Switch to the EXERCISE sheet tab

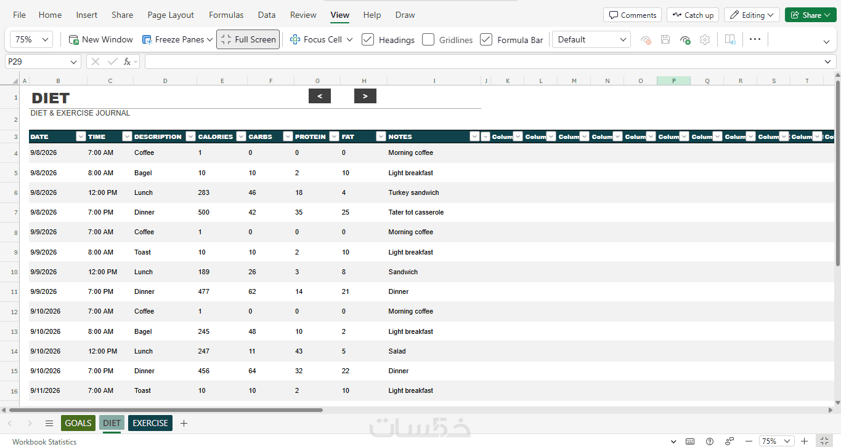150,423
